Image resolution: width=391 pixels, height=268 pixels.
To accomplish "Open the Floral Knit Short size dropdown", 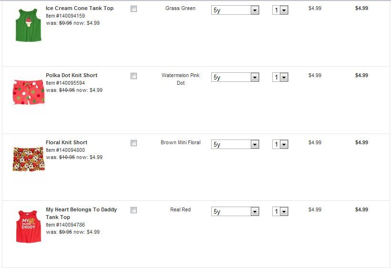I will 235,145.
